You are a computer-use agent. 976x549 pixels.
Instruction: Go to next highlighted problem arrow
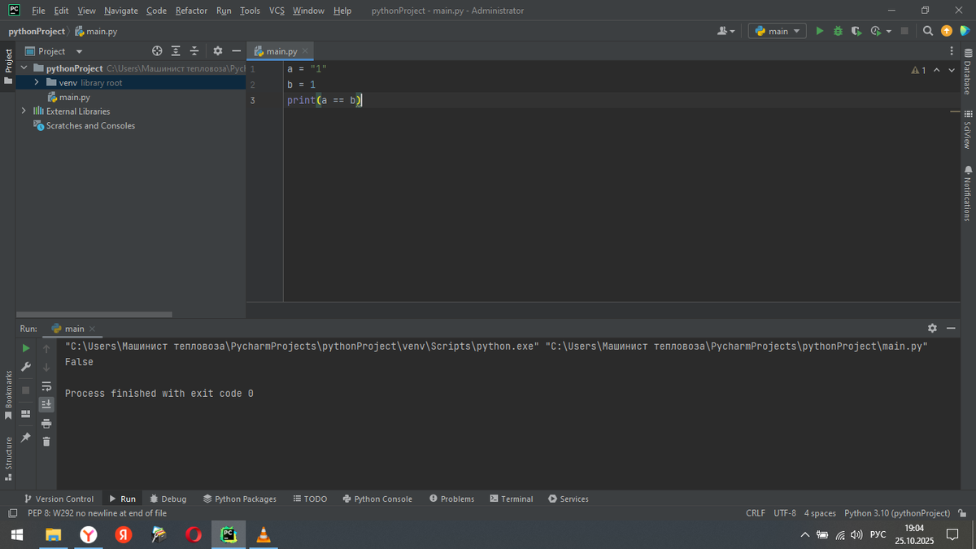point(952,71)
